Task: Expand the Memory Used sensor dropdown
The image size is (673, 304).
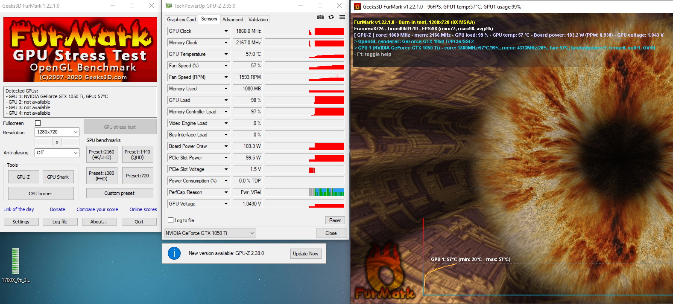Action: (x=226, y=89)
